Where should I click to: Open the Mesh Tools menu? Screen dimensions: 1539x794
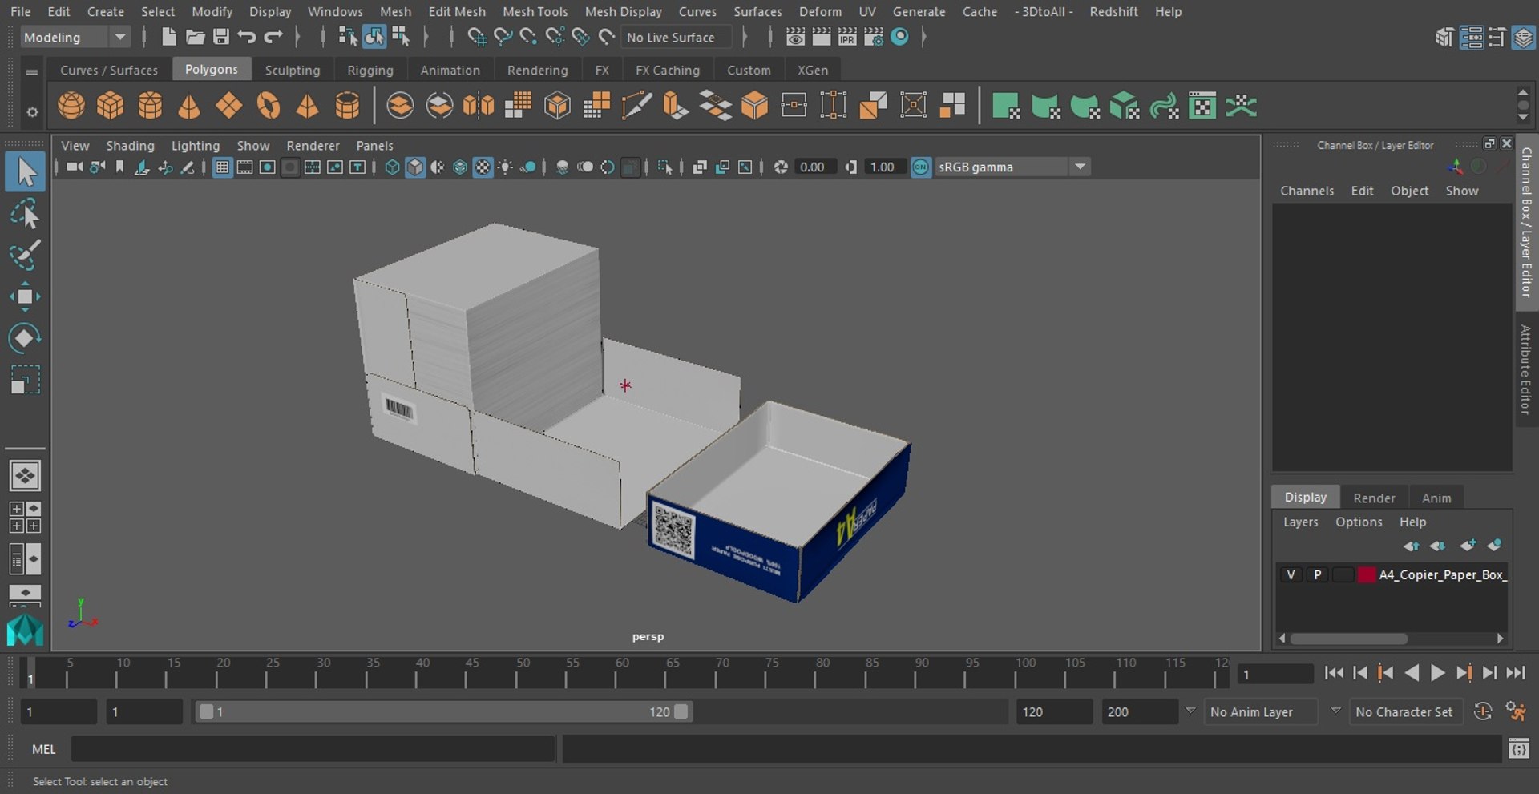click(535, 11)
